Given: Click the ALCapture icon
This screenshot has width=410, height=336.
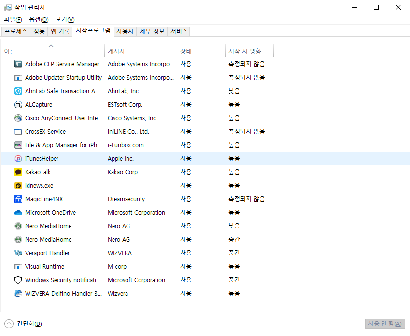Looking at the screenshot, I should 18,105.
